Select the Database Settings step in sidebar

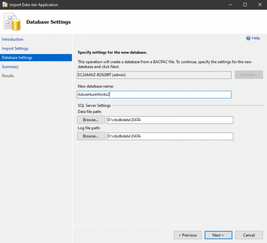point(17,58)
